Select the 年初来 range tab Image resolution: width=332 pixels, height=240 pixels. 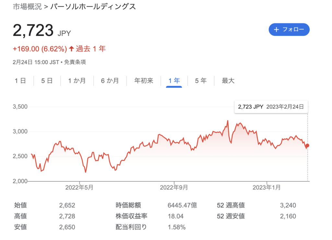click(x=144, y=81)
